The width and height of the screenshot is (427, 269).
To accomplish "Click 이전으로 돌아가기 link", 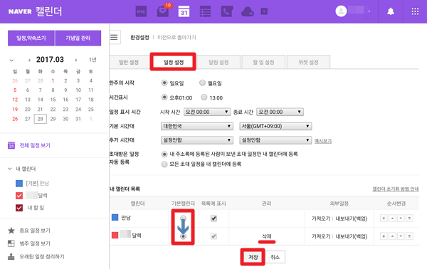I will [176, 37].
